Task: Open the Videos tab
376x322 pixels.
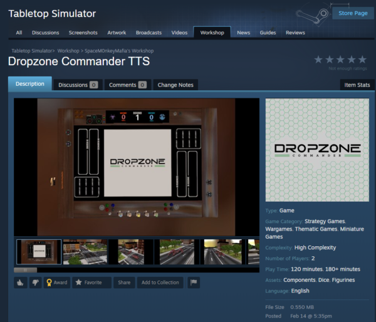Action: [179, 33]
